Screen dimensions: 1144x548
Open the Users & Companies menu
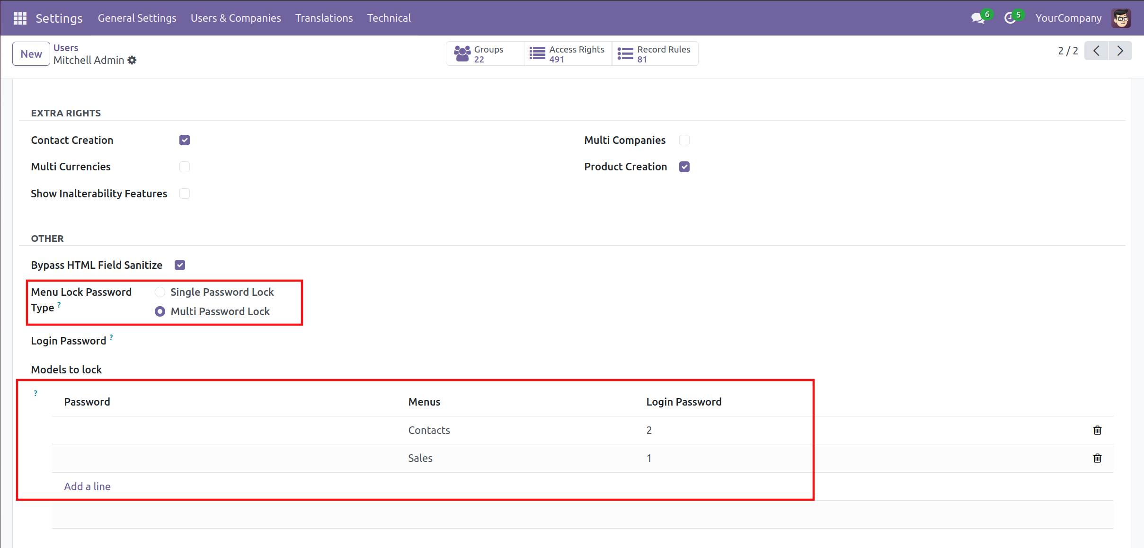pyautogui.click(x=236, y=18)
